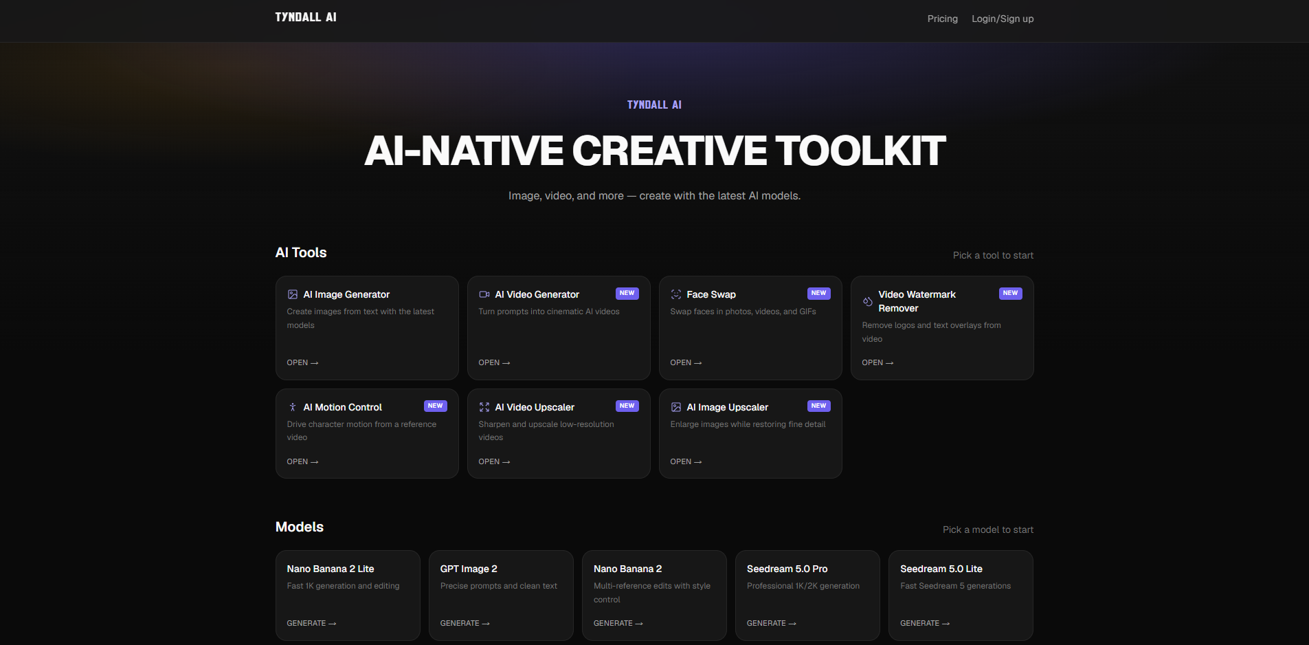
Task: Open the Face Swap tool
Action: tap(686, 362)
